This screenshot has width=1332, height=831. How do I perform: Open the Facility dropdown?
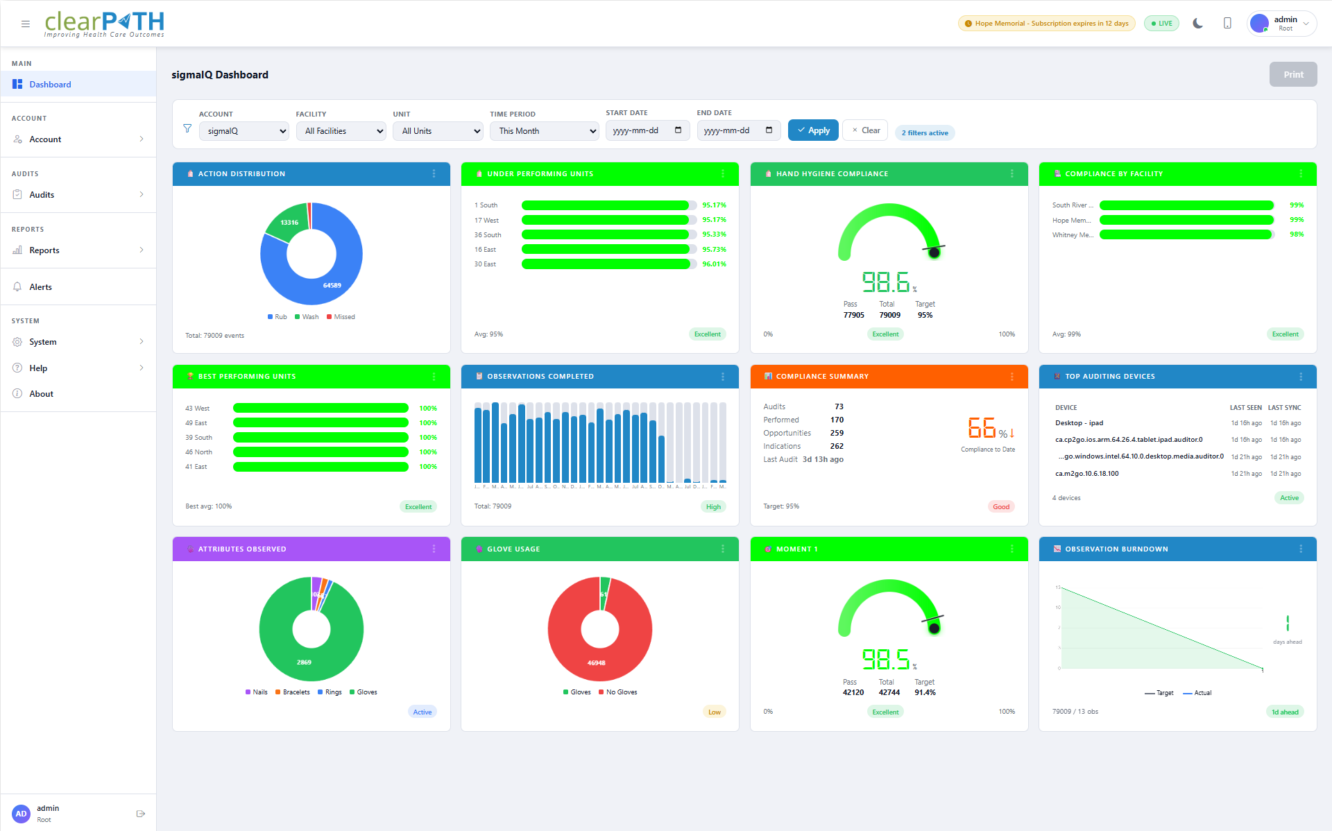point(341,130)
